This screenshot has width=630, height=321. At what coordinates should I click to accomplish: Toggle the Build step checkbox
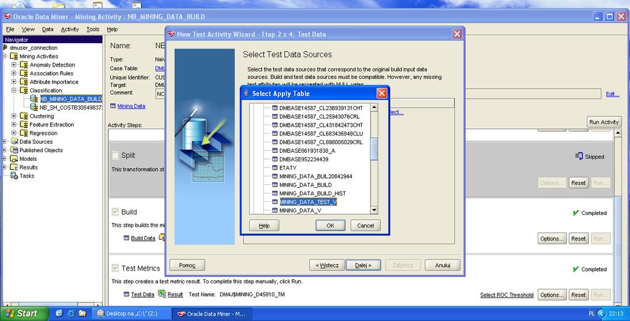[x=115, y=211]
